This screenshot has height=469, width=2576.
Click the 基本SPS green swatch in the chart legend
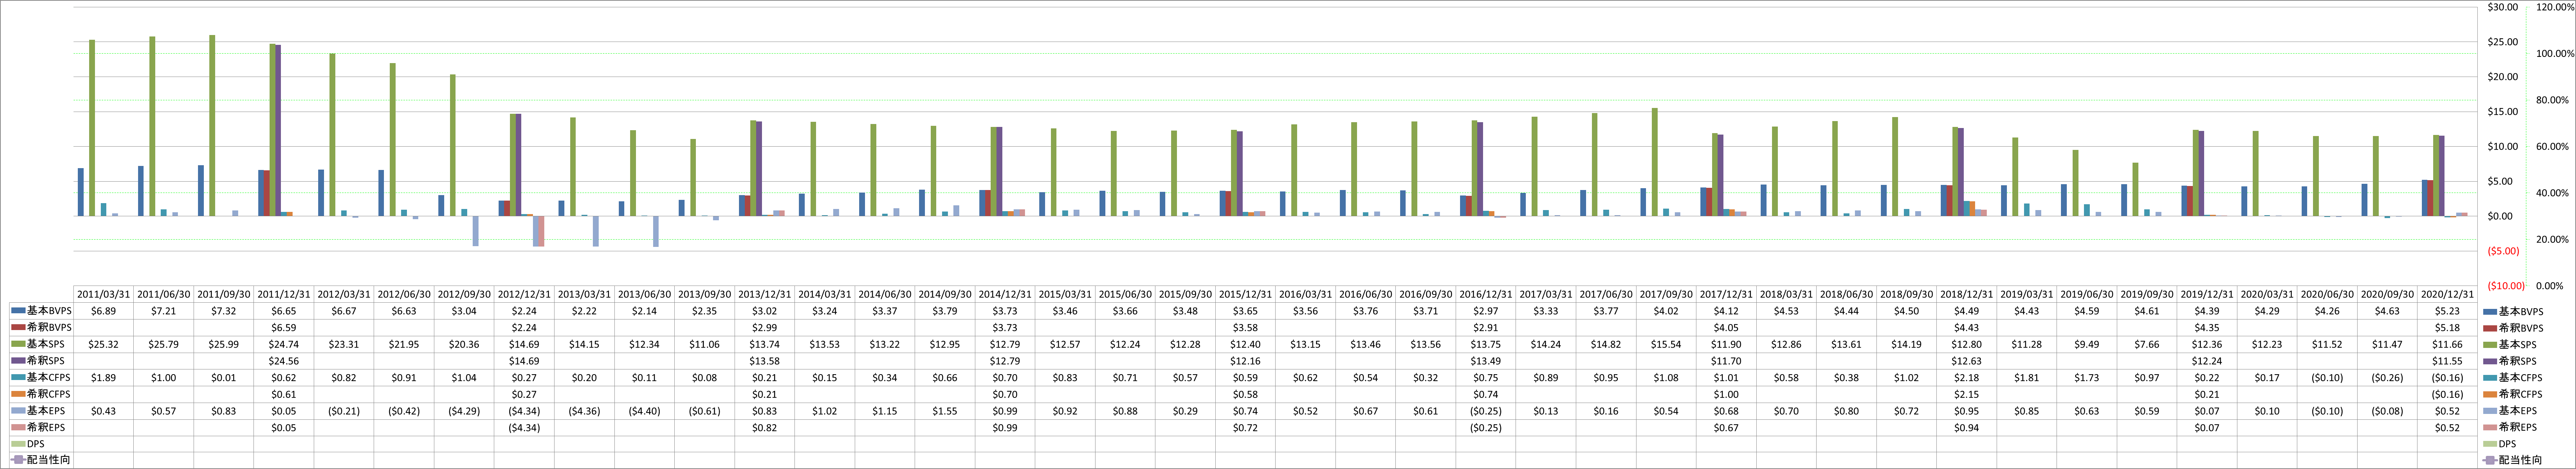pos(2490,344)
